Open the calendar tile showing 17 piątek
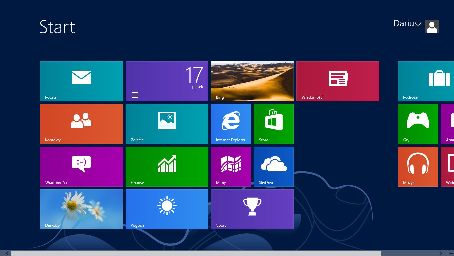Image resolution: width=454 pixels, height=256 pixels. pos(167,81)
